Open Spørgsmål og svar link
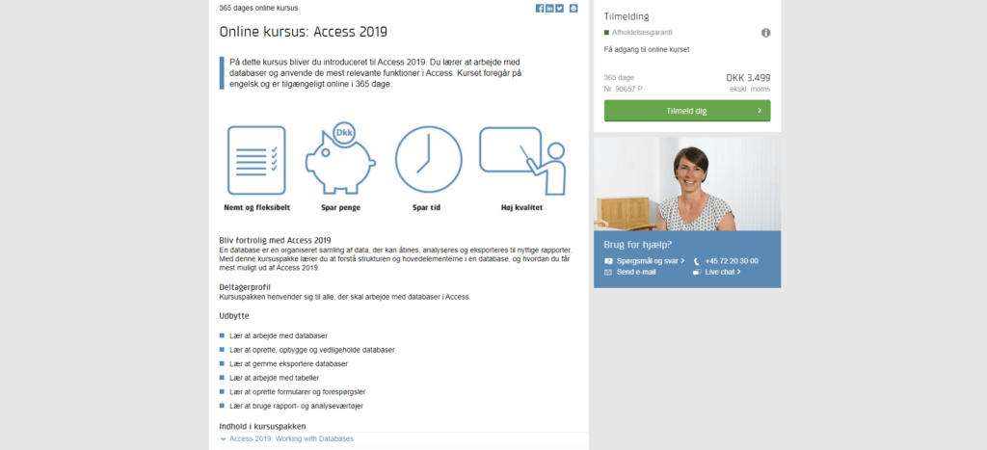The image size is (987, 450). (651, 260)
